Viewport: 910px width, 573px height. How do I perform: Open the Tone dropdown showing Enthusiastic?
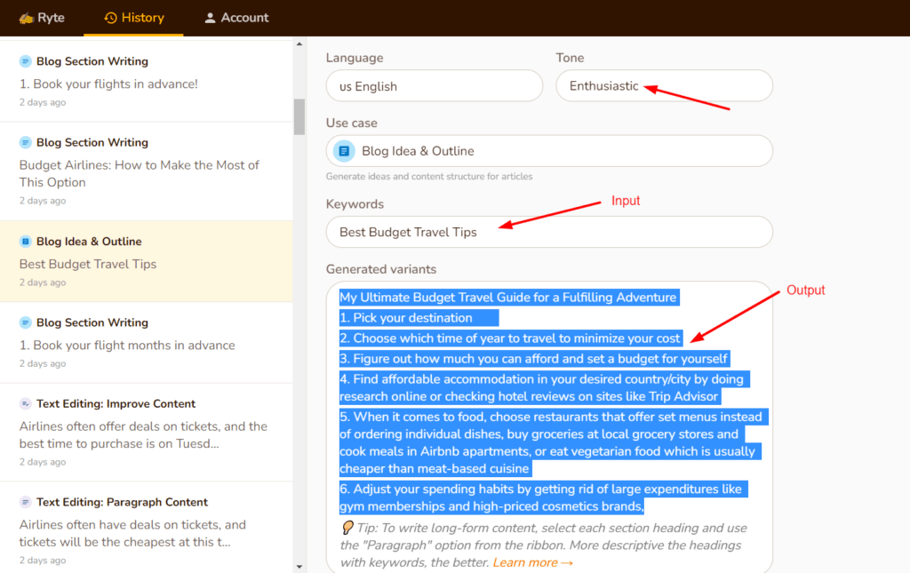coord(664,85)
